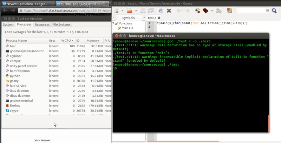Sort by % CPU column header
The image size is (281, 143).
pyautogui.click(x=67, y=41)
